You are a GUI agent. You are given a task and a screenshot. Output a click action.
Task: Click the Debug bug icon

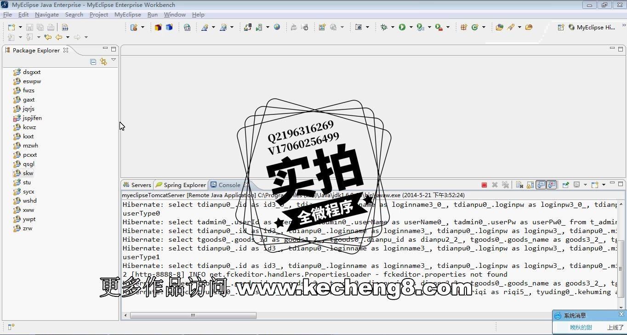[x=384, y=27]
